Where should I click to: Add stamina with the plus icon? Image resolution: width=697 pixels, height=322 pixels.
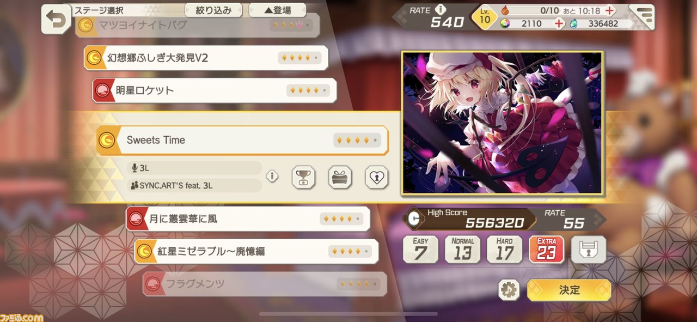(610, 10)
